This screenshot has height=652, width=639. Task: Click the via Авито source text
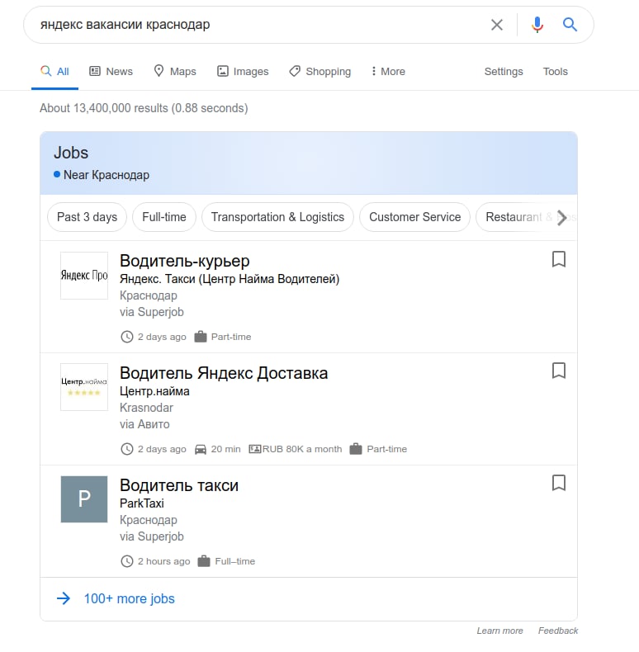point(144,424)
